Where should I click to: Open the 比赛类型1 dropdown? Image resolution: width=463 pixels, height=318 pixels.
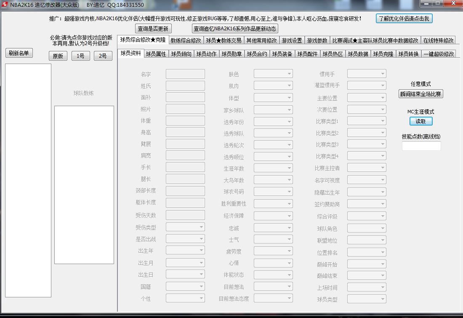pyautogui.click(x=367, y=121)
